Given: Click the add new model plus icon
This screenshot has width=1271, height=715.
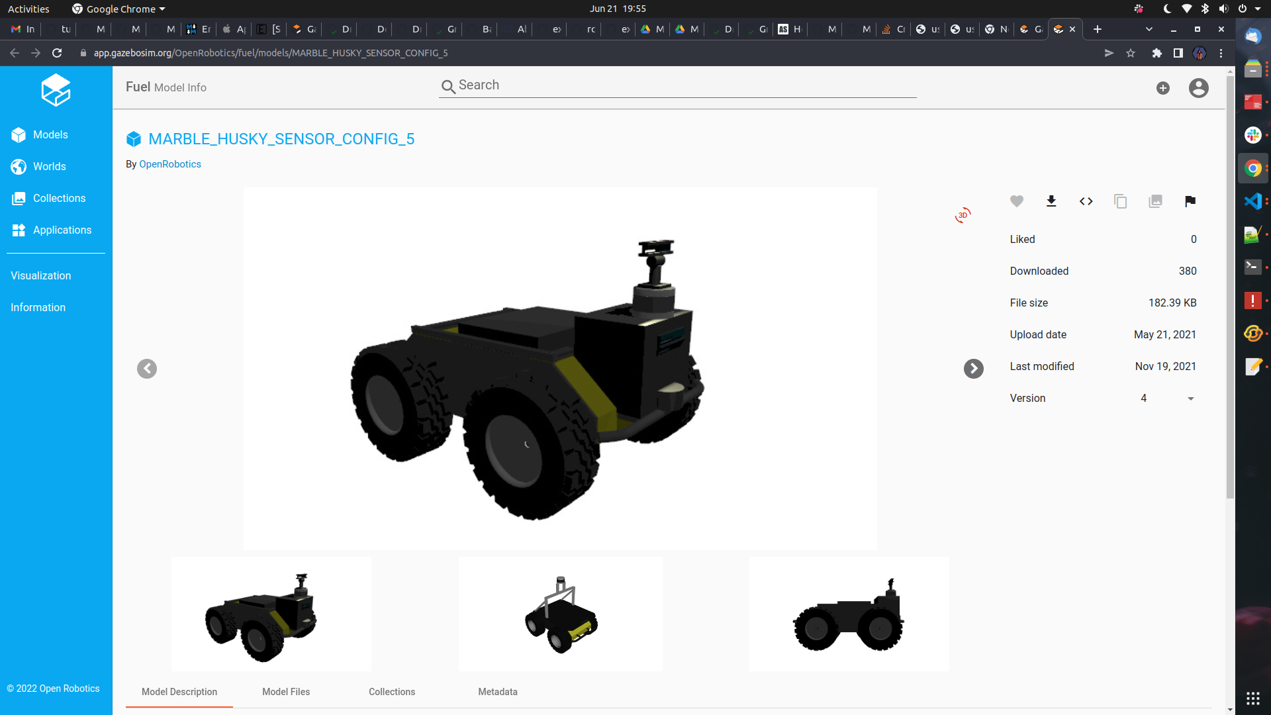Looking at the screenshot, I should click(x=1164, y=87).
